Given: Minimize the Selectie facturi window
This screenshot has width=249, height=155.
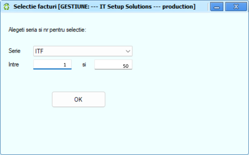Looking at the screenshot, I should click(x=217, y=7).
